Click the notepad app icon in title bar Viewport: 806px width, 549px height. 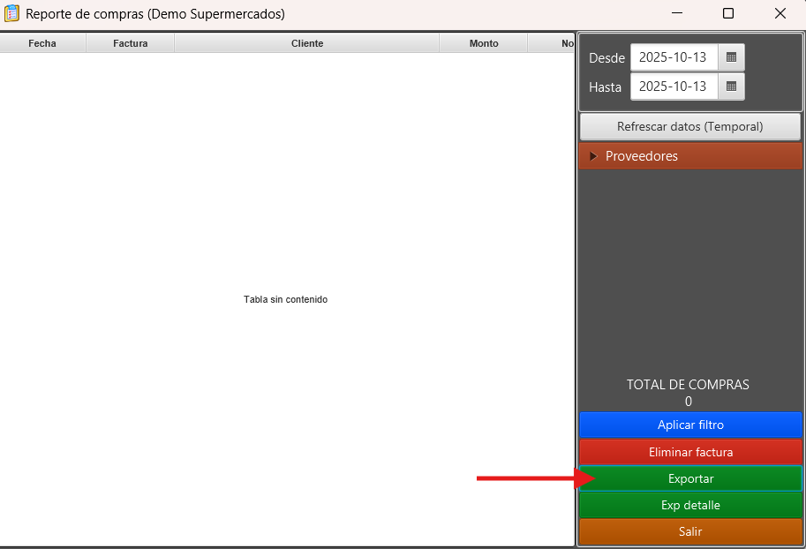(12, 14)
